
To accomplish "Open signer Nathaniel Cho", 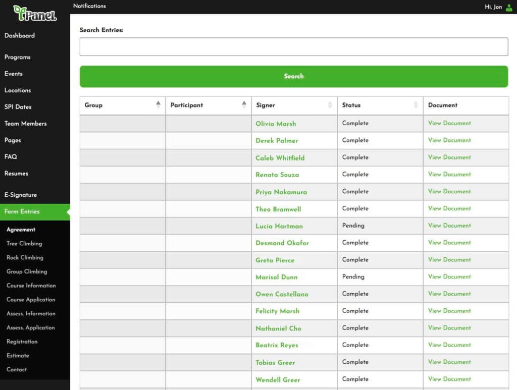I will [x=278, y=328].
